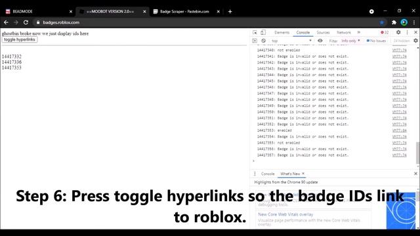Click console message for badge 14417341
The image size is (420, 236).
[x=303, y=56]
